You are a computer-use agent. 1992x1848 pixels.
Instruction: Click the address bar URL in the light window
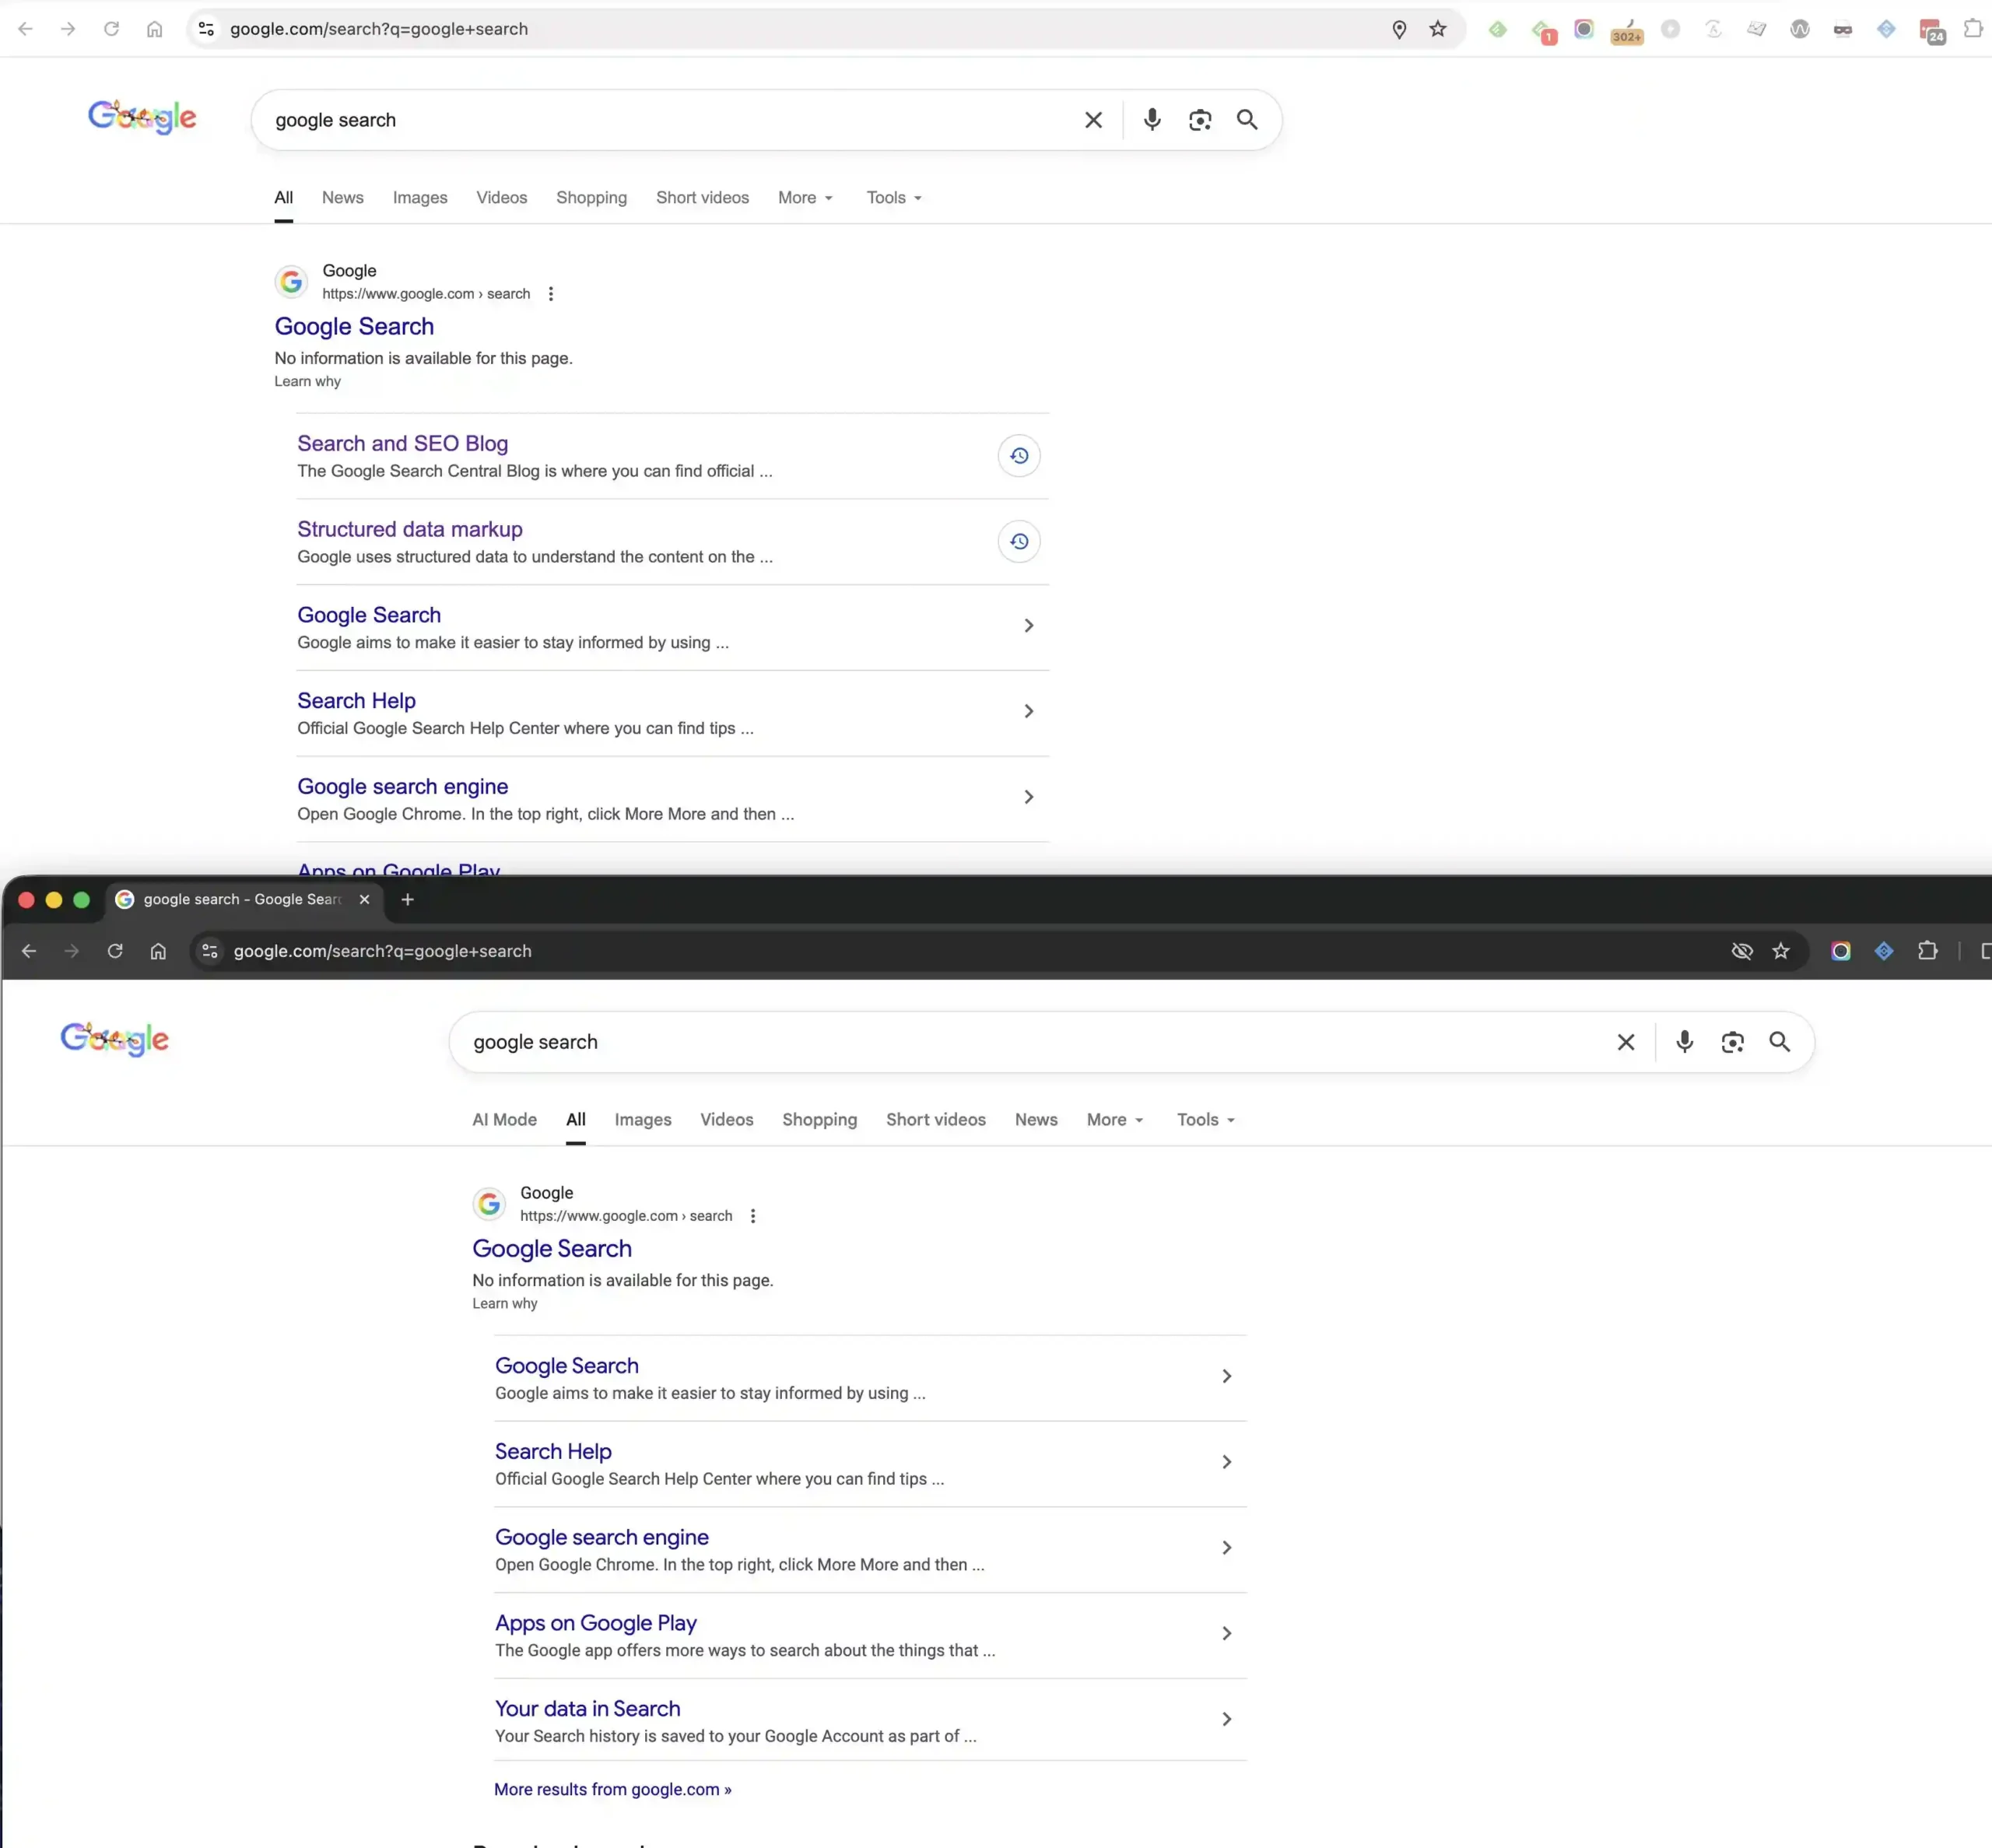click(379, 29)
